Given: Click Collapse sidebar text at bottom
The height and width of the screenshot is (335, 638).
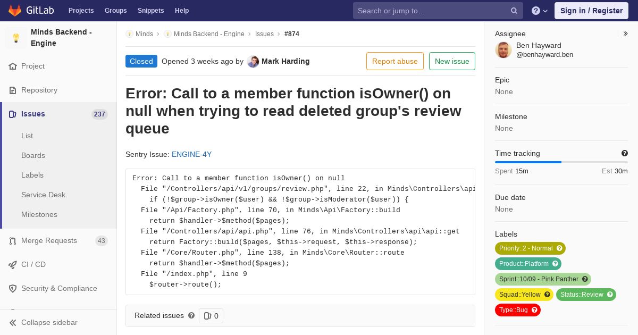Looking at the screenshot, I should pos(49,323).
